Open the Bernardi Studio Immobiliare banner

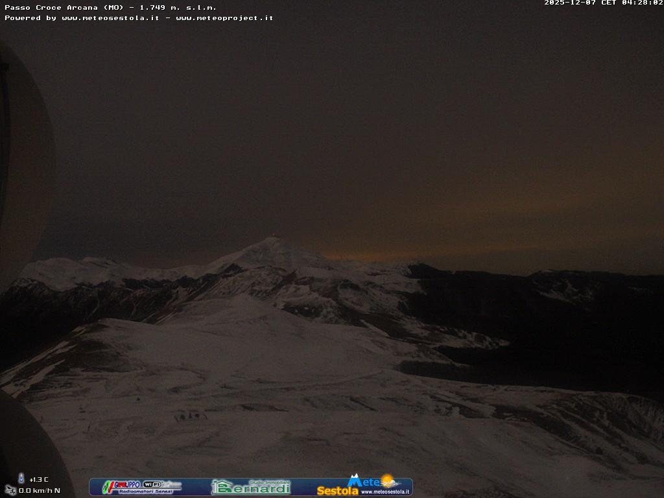pos(251,487)
